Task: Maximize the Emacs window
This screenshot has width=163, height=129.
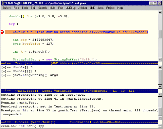Action: [155, 3]
